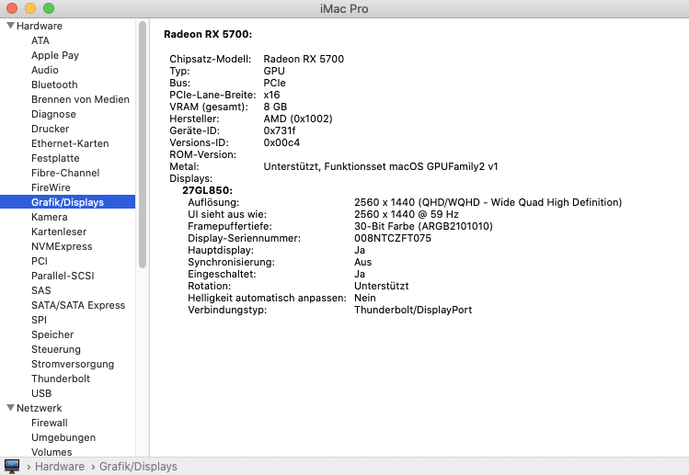Open the Bluetooth hardware entry
The image size is (689, 475).
point(54,85)
